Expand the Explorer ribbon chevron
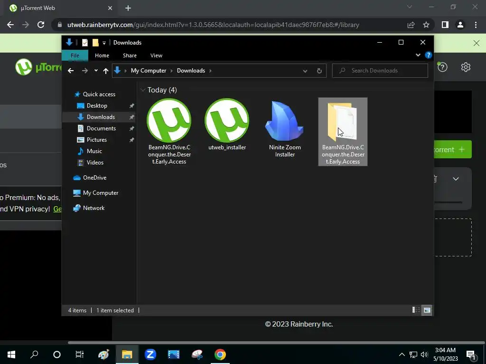 coord(418,55)
